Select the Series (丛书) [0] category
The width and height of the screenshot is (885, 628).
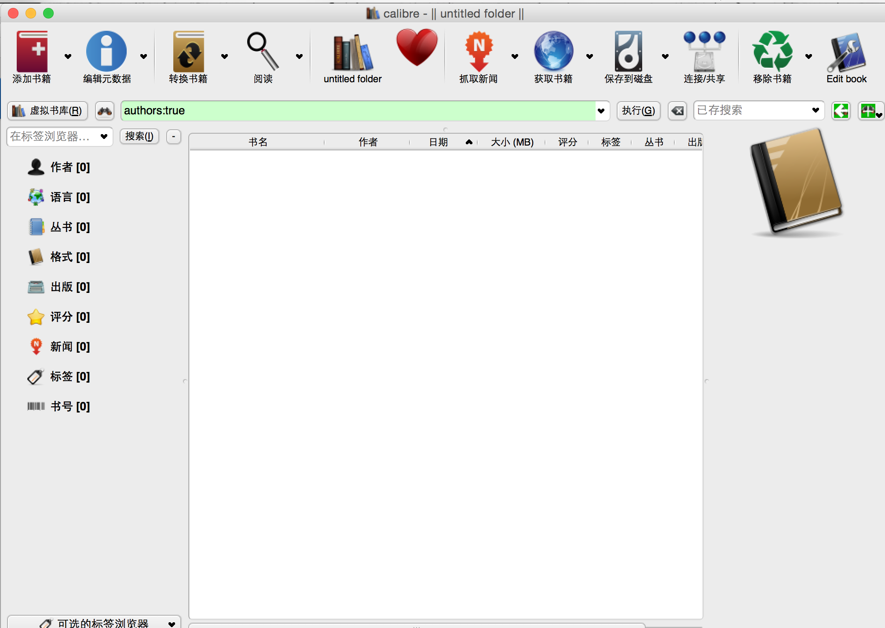[59, 227]
